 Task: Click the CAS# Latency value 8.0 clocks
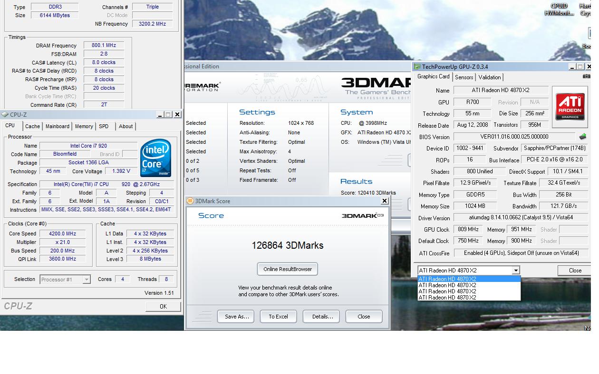point(104,63)
